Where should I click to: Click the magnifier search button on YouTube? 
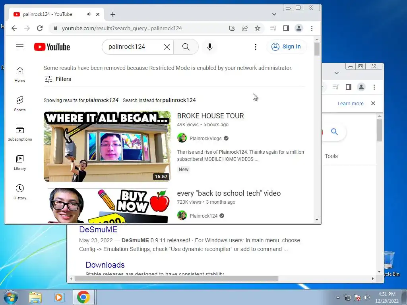(186, 47)
